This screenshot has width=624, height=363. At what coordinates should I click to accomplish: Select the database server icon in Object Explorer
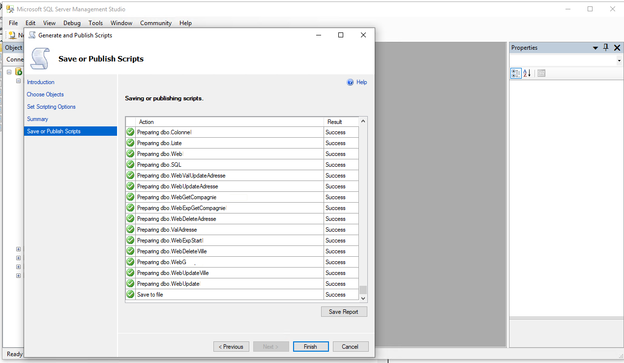pyautogui.click(x=19, y=72)
